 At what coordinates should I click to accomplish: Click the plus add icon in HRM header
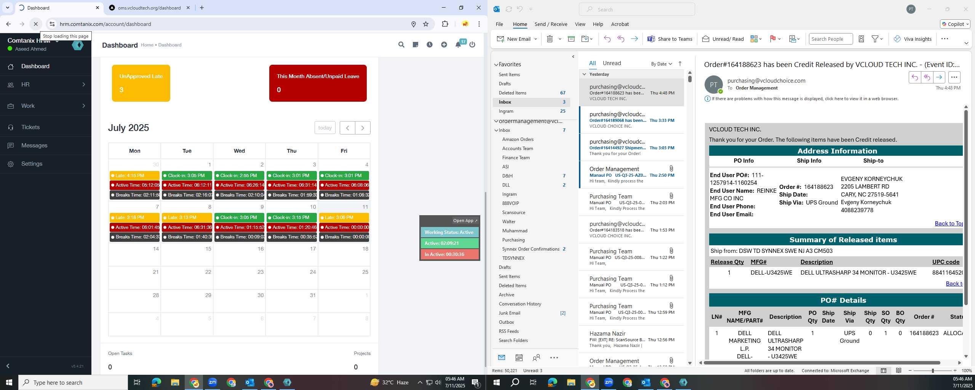pos(444,45)
